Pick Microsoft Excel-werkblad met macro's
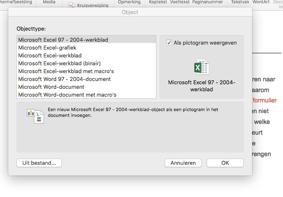The width and height of the screenshot is (283, 197). [x=66, y=71]
